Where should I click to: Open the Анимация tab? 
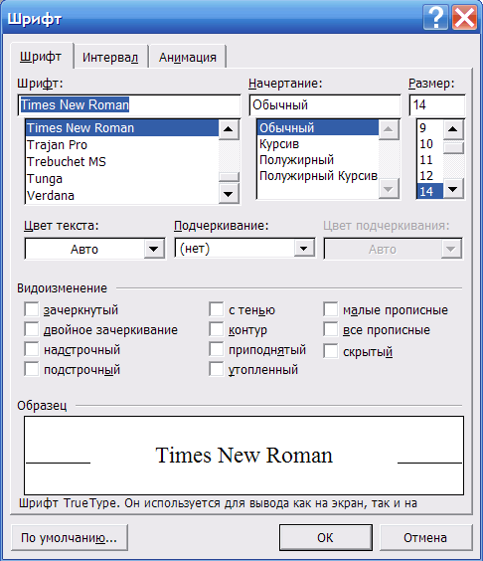point(188,58)
